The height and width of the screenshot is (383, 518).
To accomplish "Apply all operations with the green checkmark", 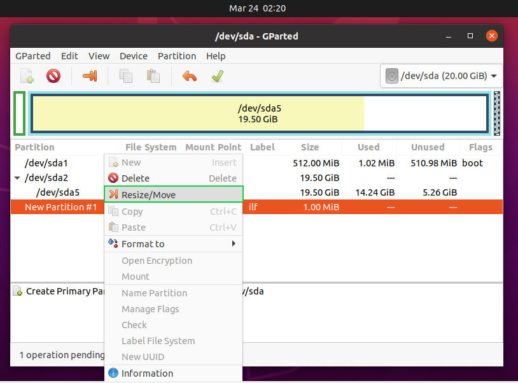I will [x=218, y=76].
